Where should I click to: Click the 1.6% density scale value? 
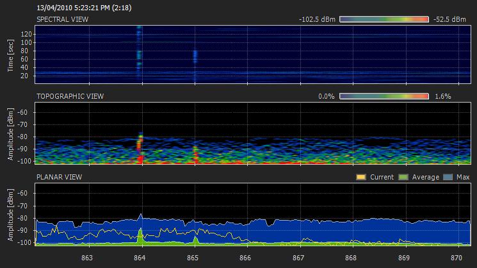pos(443,97)
